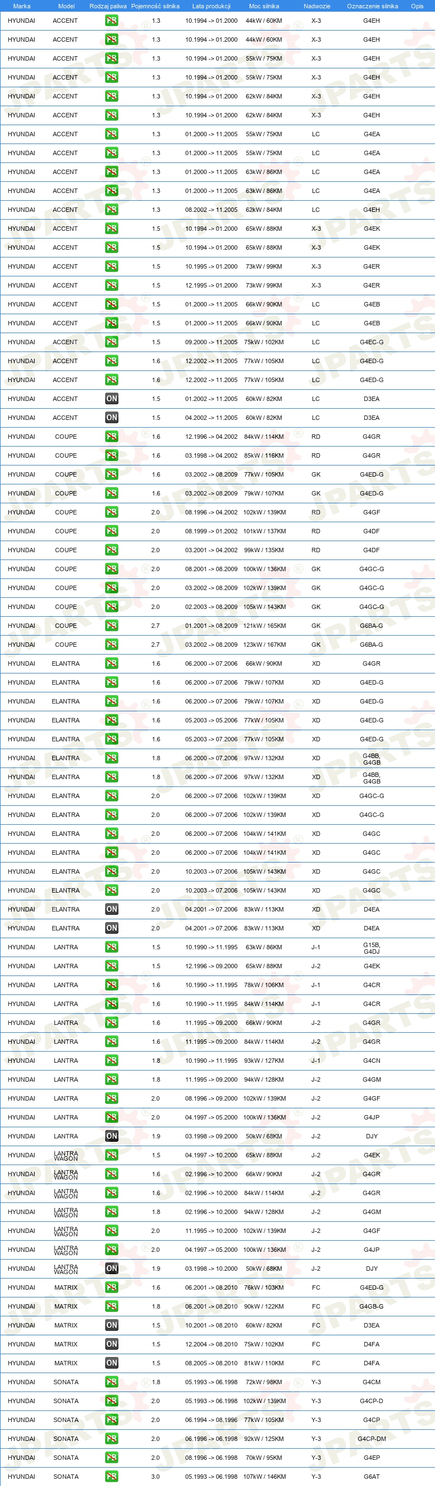435x1486 pixels.
Task: Click petrol icon for COUPE 100kW / 136KM row
Action: coord(111,569)
